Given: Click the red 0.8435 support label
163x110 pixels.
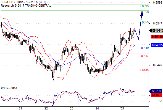Looking at the screenshot, I should [144, 70].
